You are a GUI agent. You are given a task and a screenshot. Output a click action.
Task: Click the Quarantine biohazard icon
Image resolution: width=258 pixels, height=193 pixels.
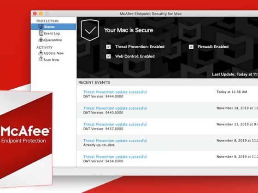pyautogui.click(x=41, y=40)
